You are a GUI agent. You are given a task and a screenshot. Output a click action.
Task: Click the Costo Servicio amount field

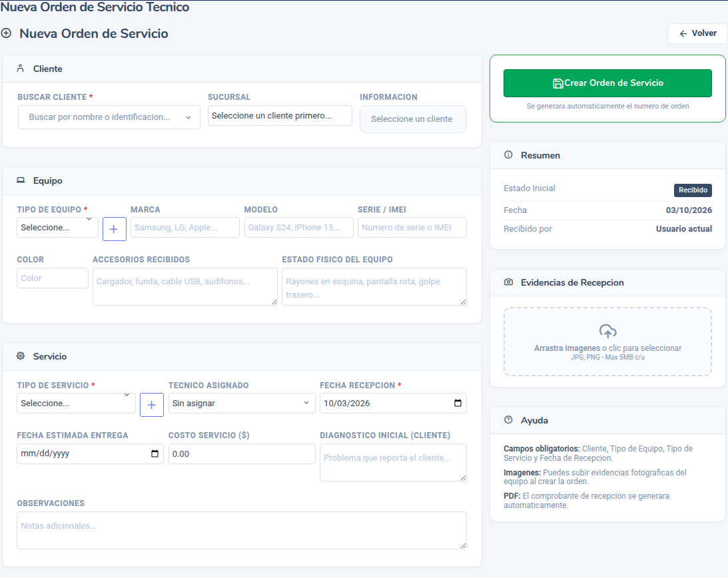coord(241,453)
